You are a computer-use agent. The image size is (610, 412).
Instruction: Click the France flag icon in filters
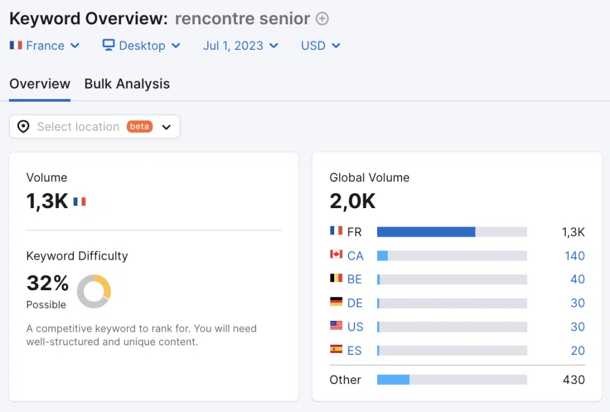16,45
